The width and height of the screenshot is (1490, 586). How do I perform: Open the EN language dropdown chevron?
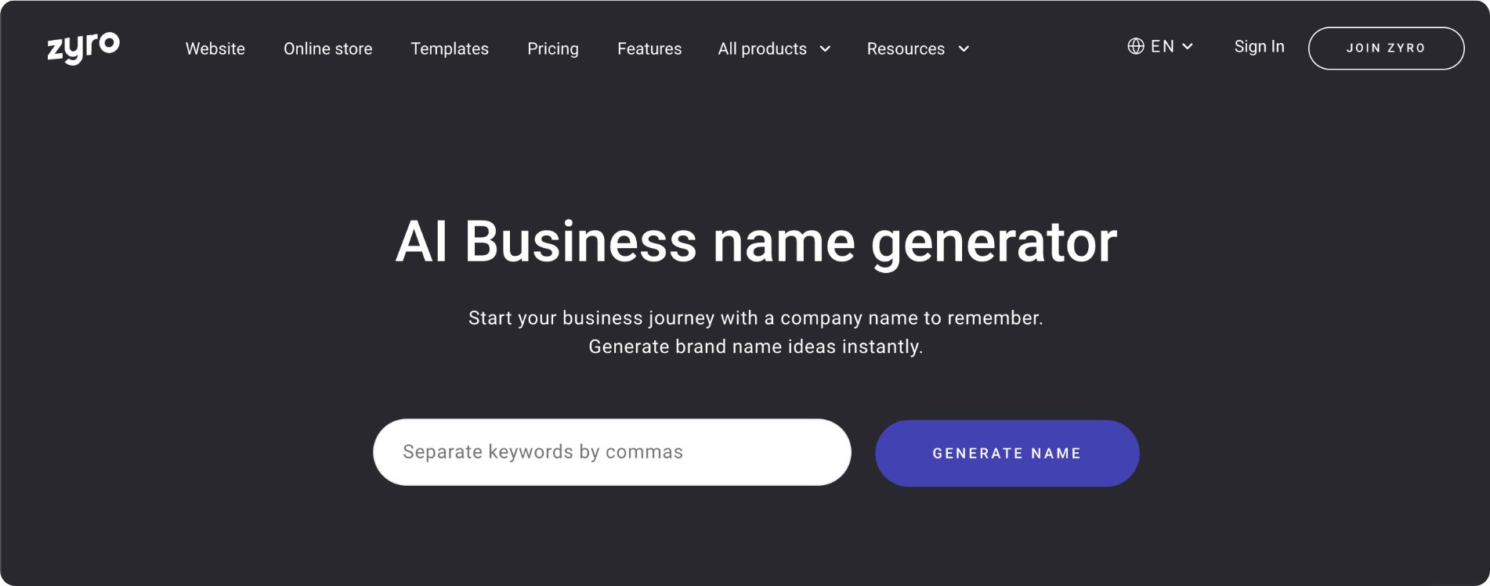1188,47
